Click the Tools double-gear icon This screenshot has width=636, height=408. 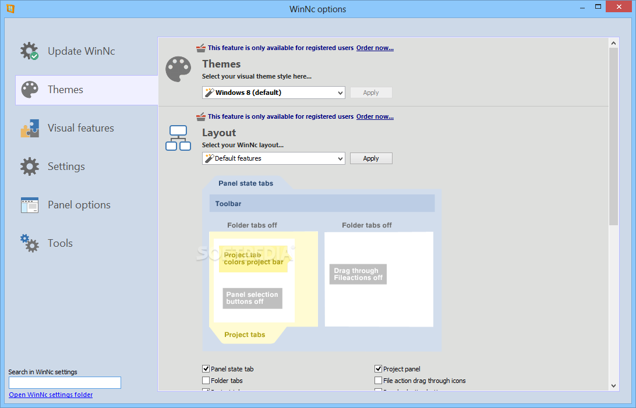30,243
